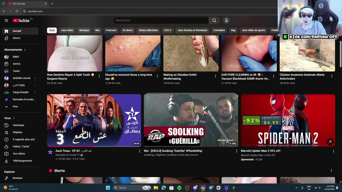
Task: Click Ramadan Al Aoula TV channel name
Action: (68, 155)
